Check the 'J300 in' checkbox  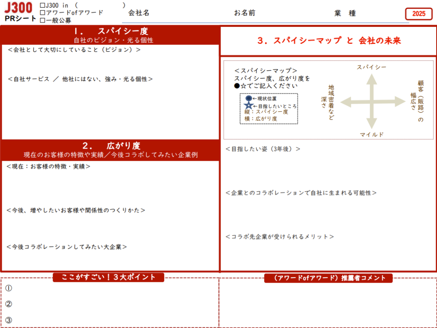click(43, 6)
